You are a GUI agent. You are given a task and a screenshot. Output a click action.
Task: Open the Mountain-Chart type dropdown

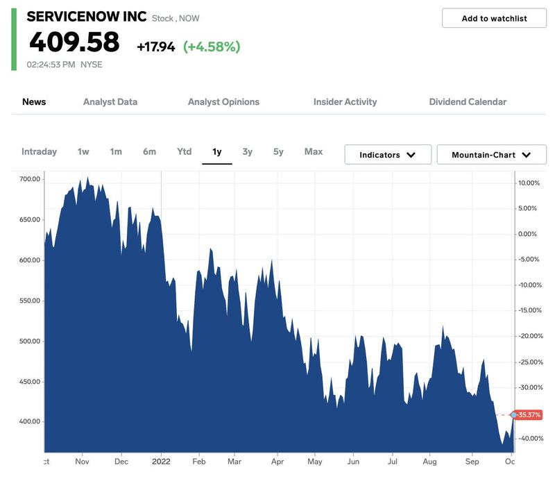pos(492,154)
